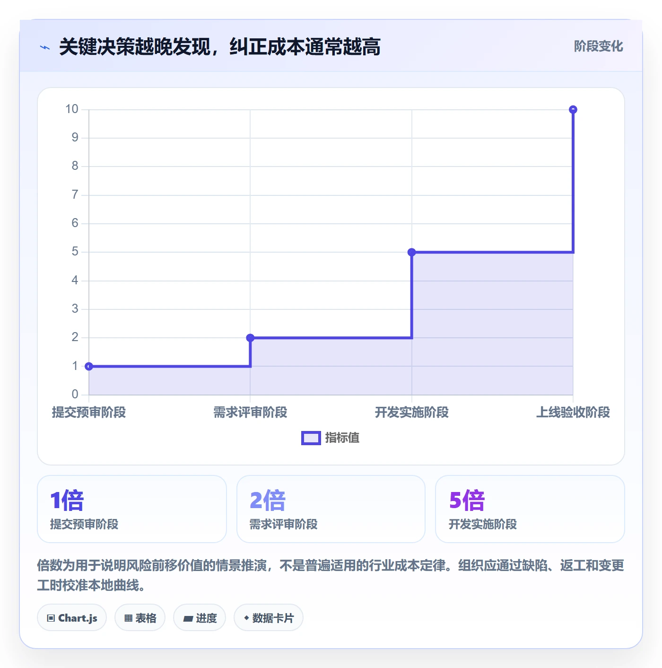Screen dimensions: 662x668
Task: Click the y-axis value 10
Action: (x=72, y=109)
